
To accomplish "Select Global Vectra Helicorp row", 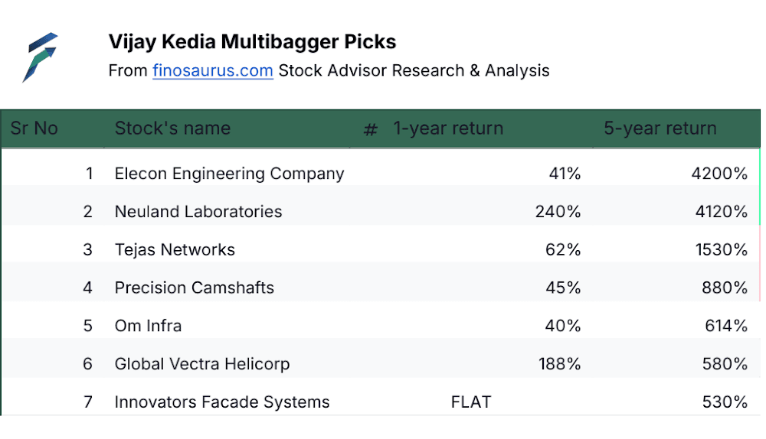I will tap(381, 364).
